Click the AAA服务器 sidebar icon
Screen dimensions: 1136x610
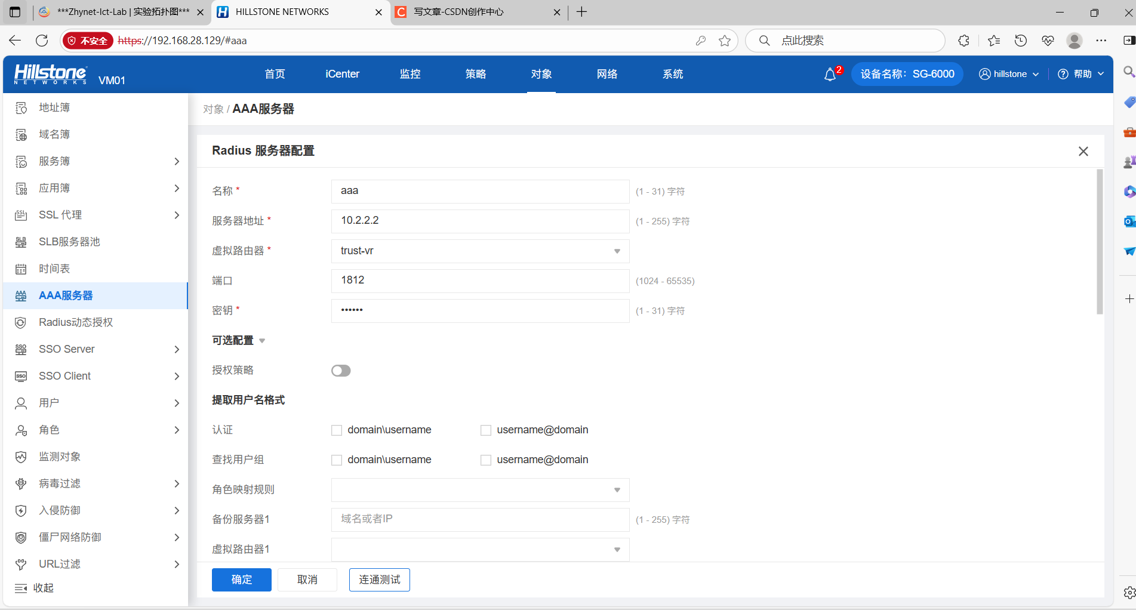click(x=21, y=296)
